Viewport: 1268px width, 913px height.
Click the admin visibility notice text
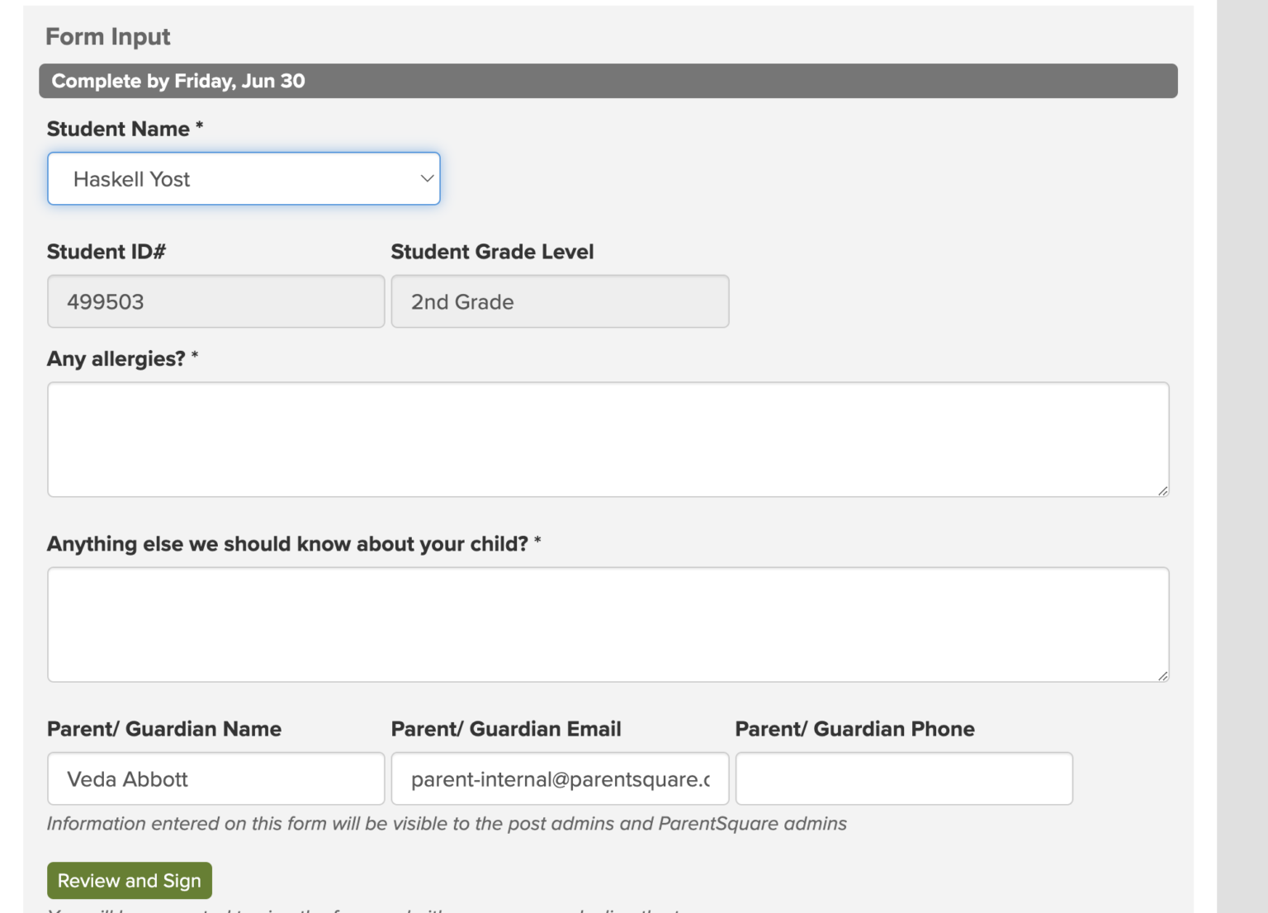(x=447, y=823)
